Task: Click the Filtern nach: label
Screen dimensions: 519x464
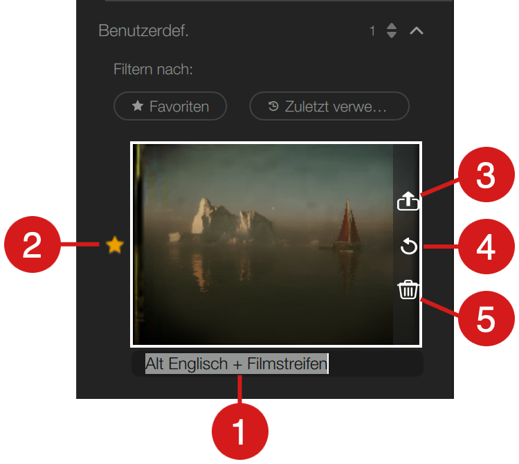Action: point(153,69)
